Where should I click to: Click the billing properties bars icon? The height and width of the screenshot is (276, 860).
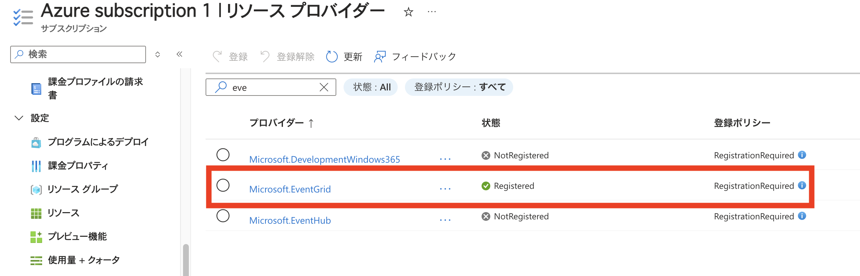(36, 166)
